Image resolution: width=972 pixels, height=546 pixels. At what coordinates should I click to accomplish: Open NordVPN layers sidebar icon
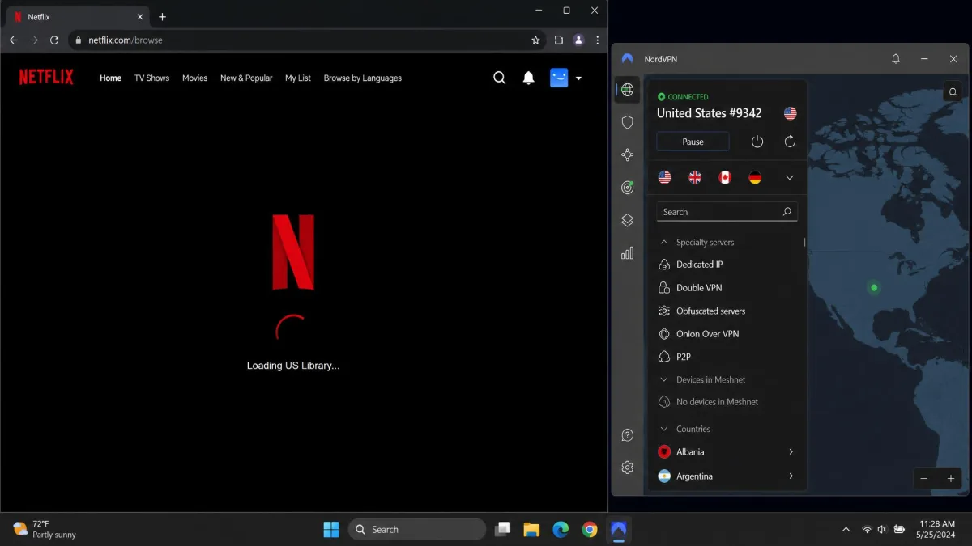pyautogui.click(x=627, y=220)
